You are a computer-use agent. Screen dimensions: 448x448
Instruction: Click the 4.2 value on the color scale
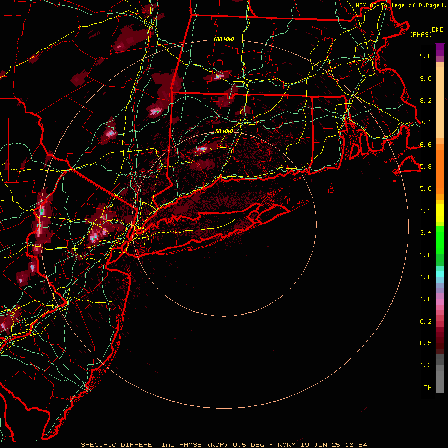[x=426, y=211]
